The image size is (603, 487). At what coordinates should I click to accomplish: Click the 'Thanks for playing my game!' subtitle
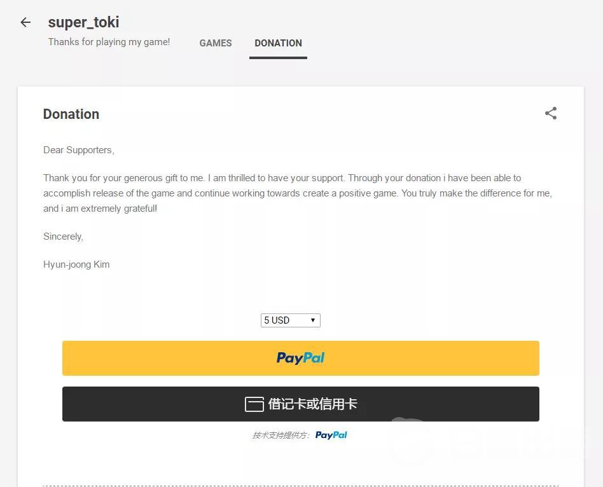click(109, 42)
